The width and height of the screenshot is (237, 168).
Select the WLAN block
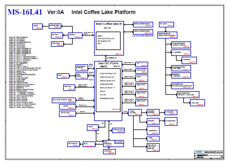(x=68, y=107)
